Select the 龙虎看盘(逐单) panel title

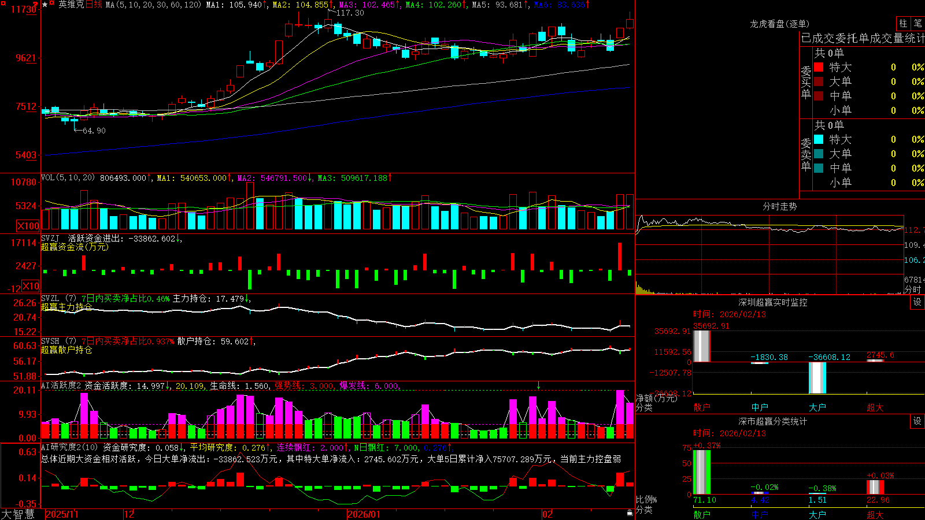(779, 24)
